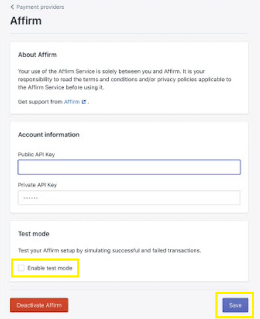This screenshot has height=319, width=260.
Task: Click the divider line under the Affirm title
Action: pyautogui.click(x=127, y=33)
